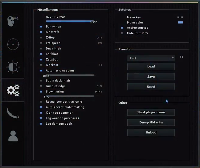200x168 pixels.
Task: Click the Pre-speed [O] keybind
Action: pos(100,43)
